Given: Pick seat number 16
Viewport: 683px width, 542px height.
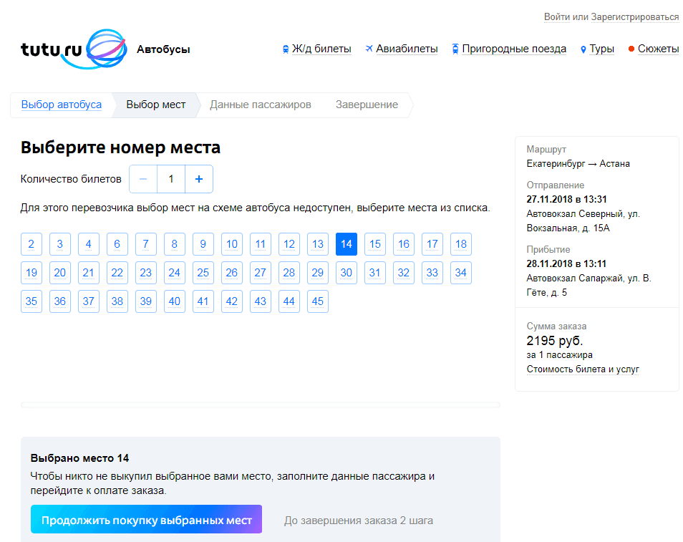Looking at the screenshot, I should 404,244.
